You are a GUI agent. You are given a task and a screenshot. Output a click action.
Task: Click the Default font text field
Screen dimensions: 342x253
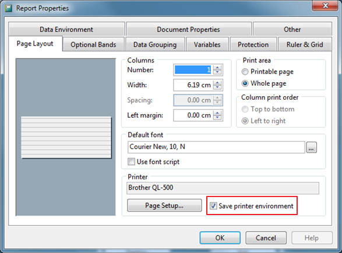tap(216, 147)
